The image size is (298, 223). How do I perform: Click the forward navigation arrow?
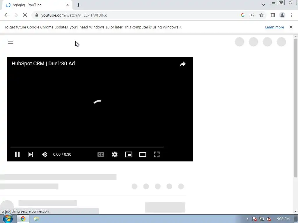[16, 15]
